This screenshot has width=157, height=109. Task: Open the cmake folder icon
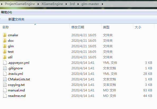point(4,35)
